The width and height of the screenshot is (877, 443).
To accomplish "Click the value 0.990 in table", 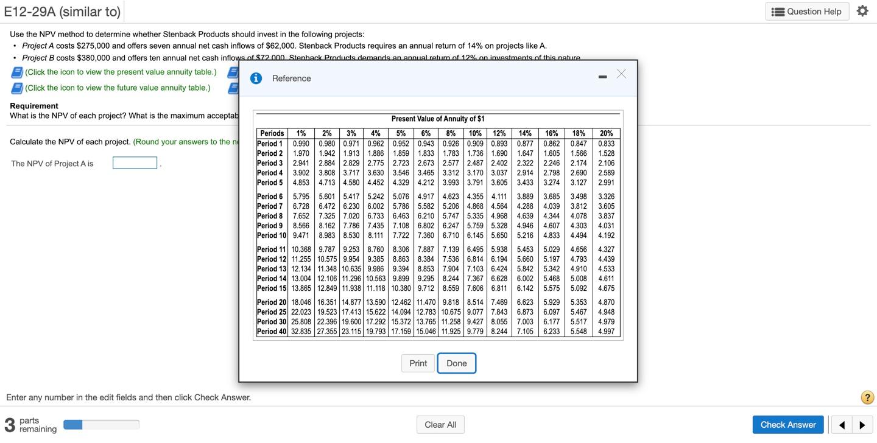I will 301,144.
